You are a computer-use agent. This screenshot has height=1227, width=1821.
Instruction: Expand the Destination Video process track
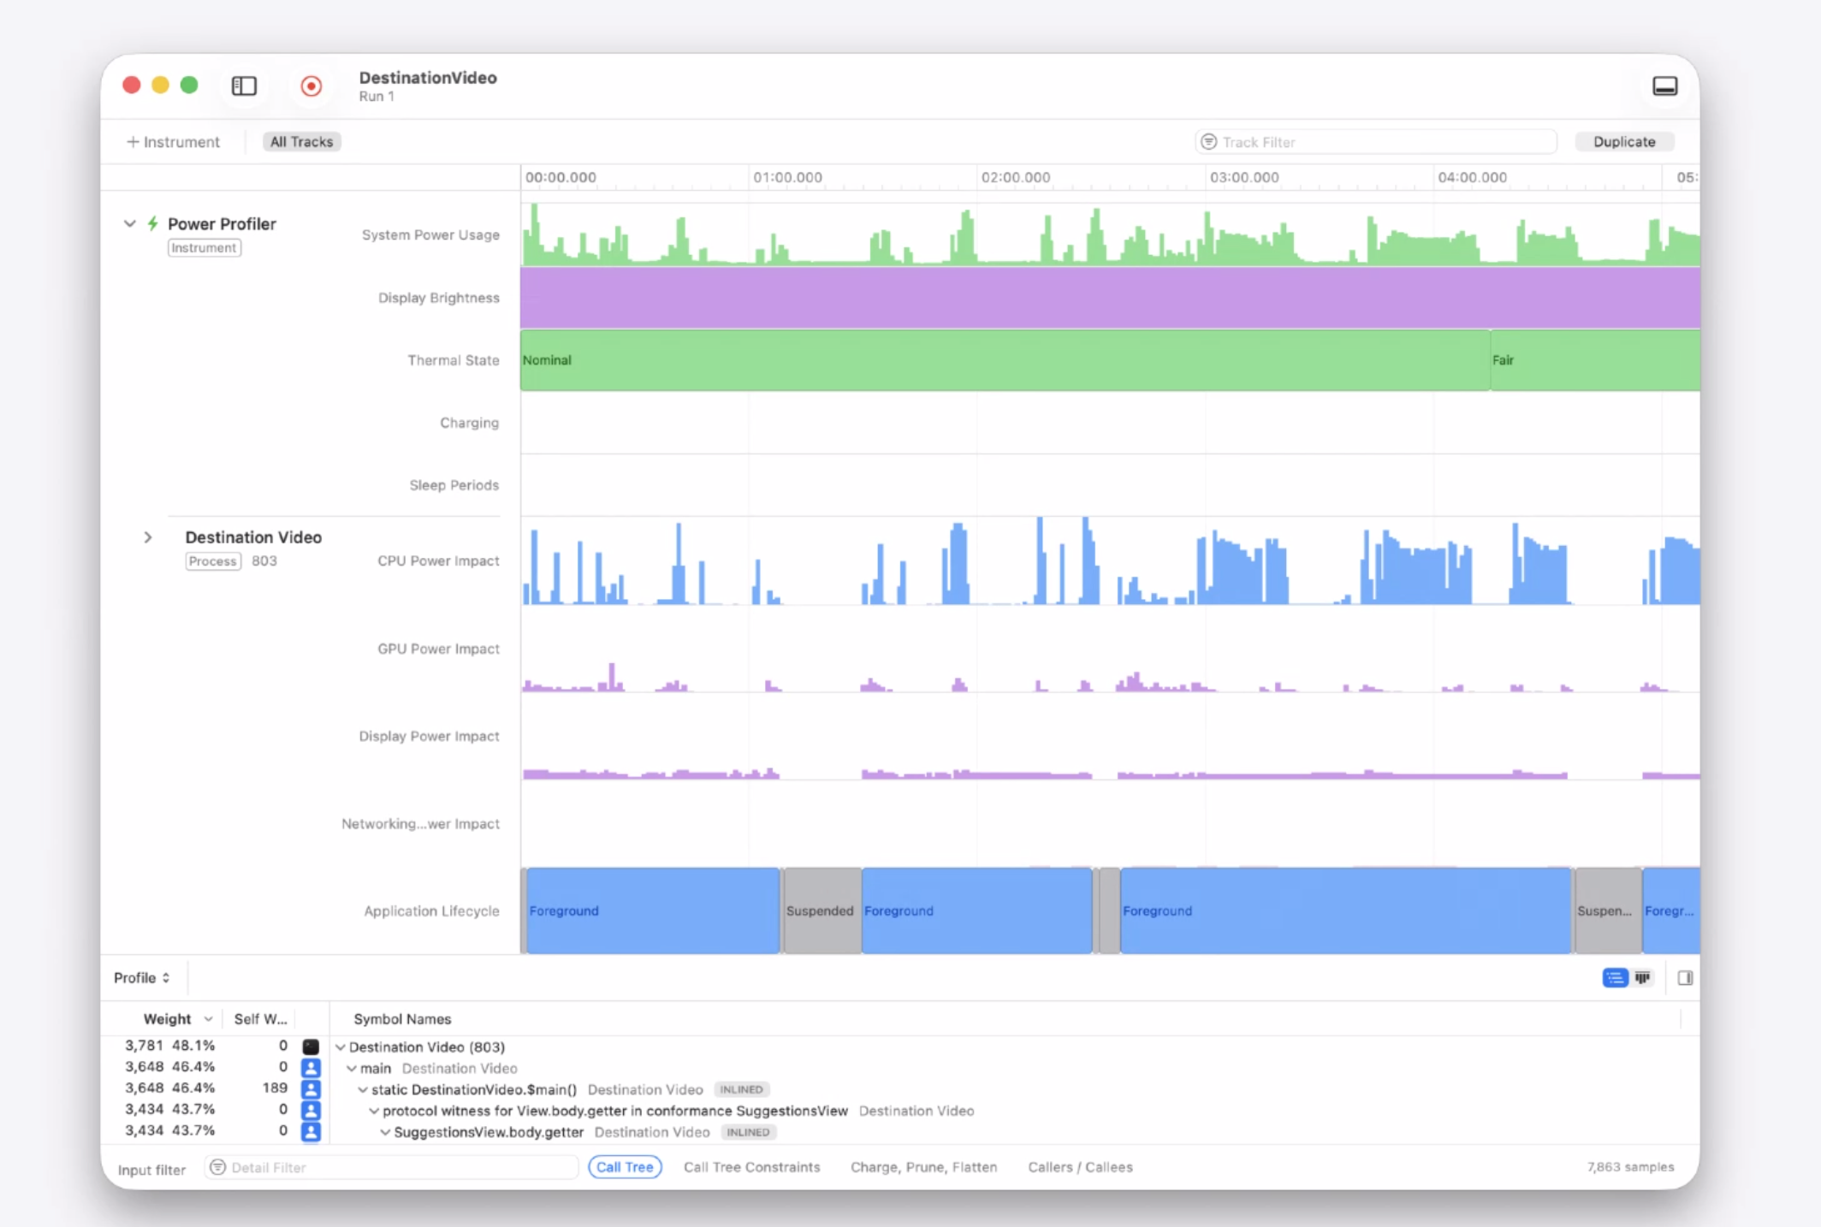148,537
